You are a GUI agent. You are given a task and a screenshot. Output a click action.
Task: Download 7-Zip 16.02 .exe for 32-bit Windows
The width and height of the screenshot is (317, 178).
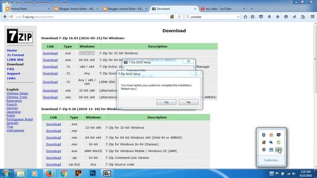pos(50,53)
